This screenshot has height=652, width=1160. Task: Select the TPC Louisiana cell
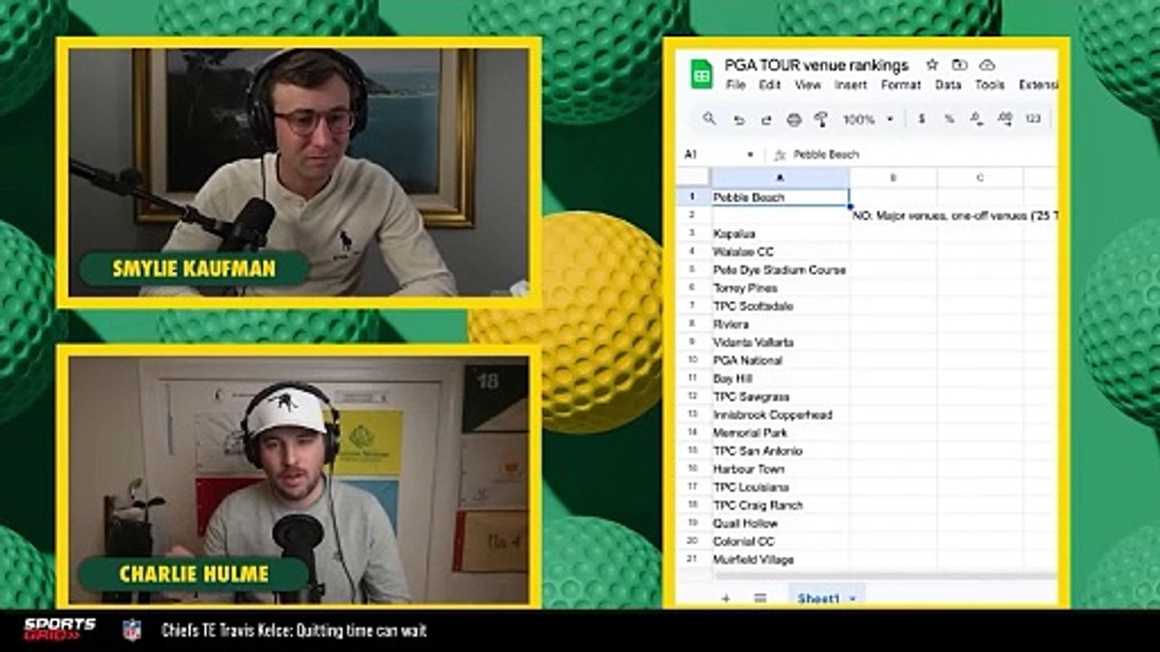point(780,487)
